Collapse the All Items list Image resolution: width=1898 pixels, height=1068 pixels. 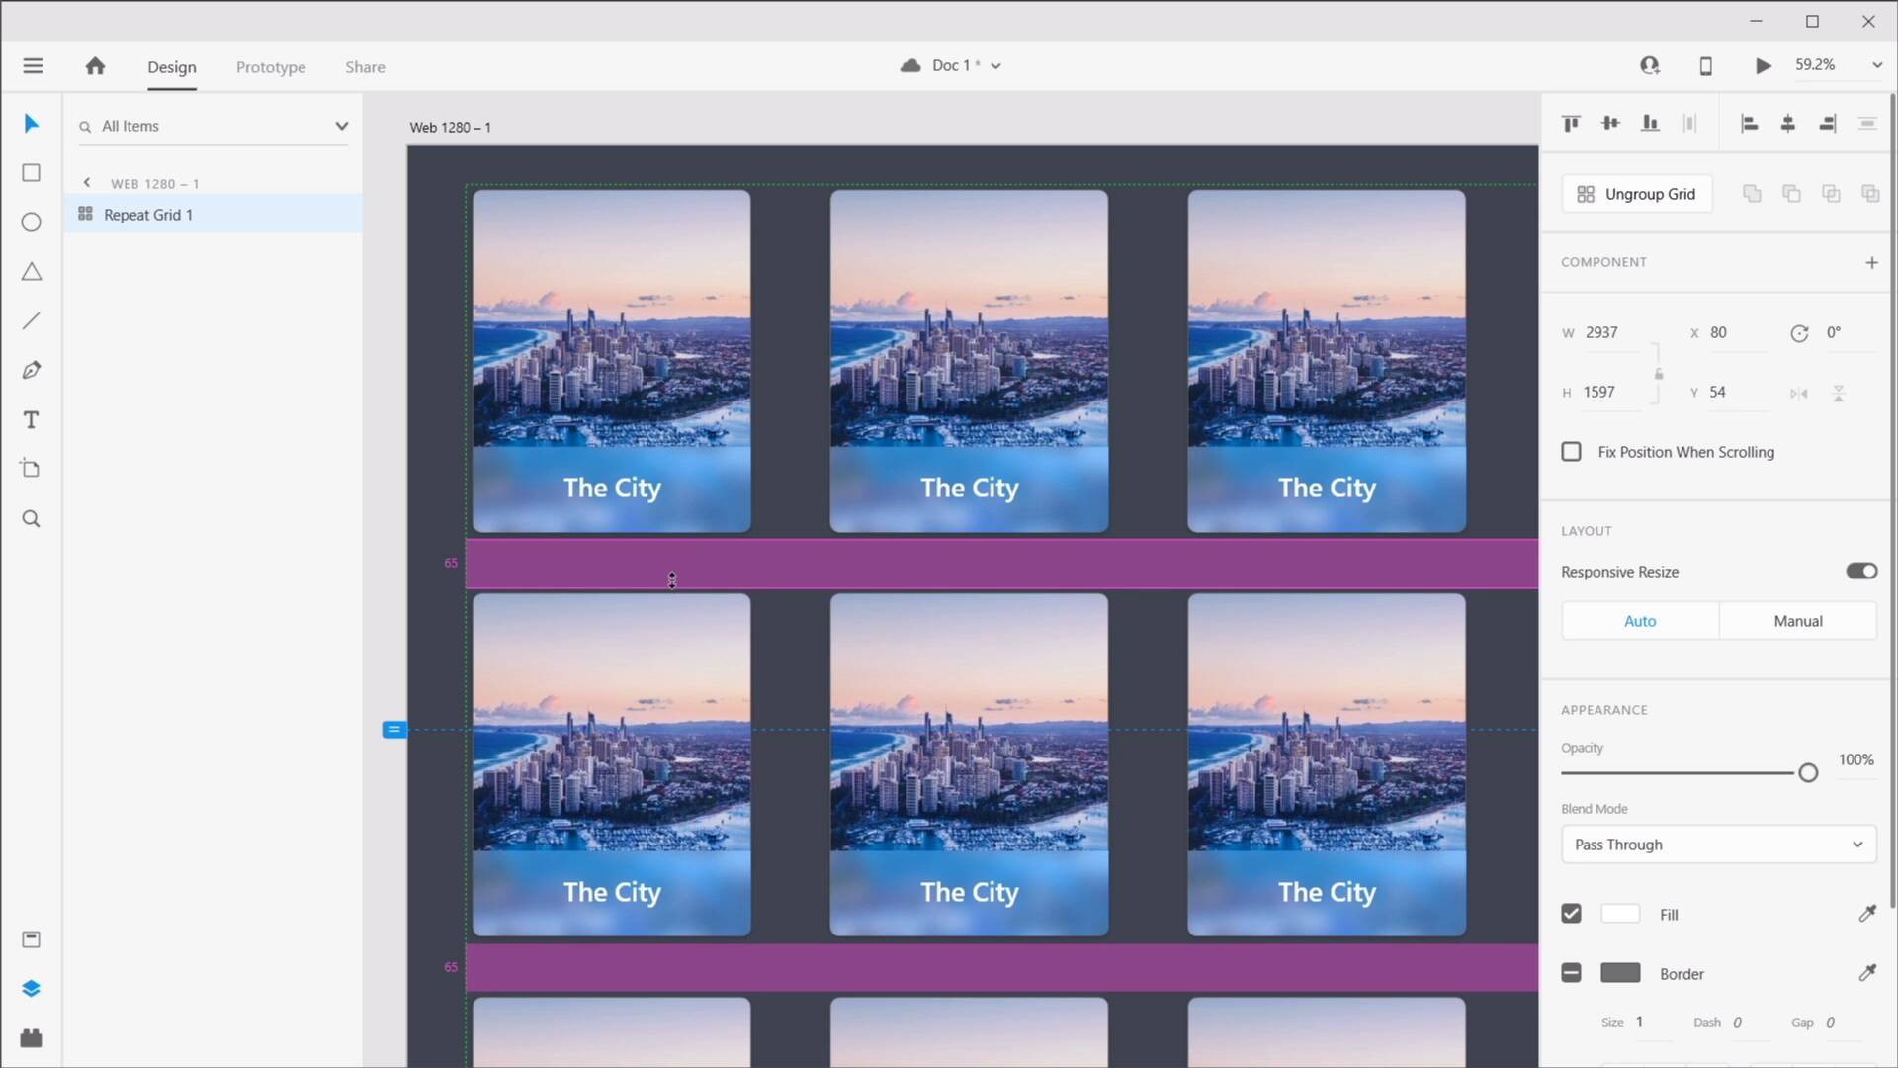click(x=341, y=126)
